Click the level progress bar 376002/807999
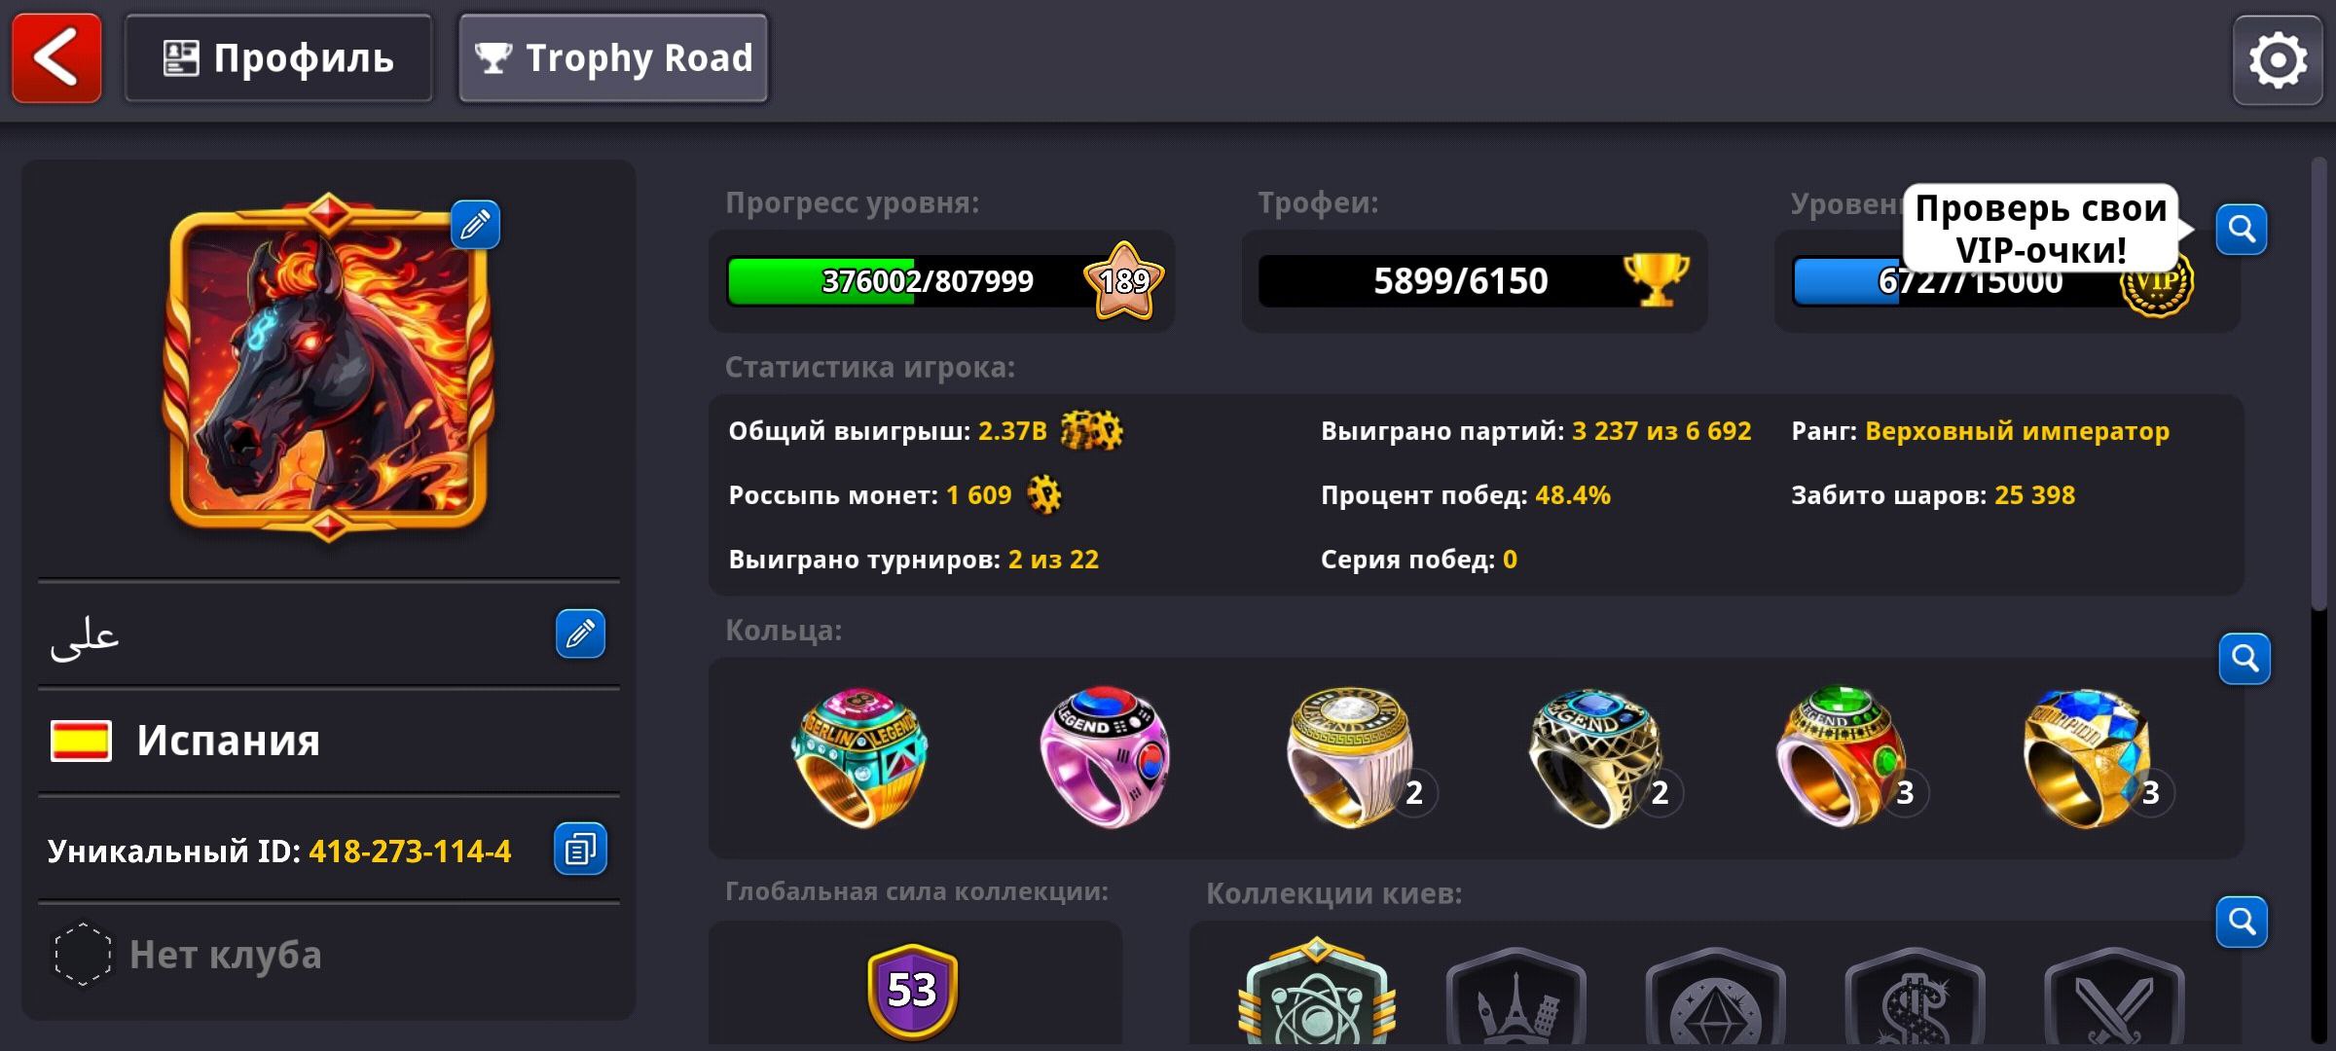 942,281
